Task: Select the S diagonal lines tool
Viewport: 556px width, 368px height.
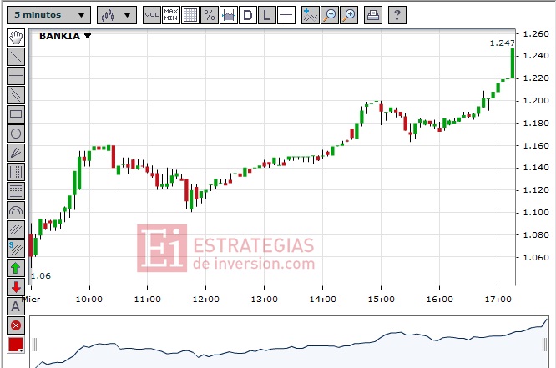Action: click(16, 249)
